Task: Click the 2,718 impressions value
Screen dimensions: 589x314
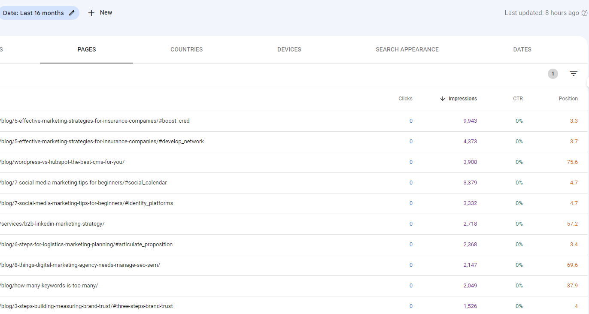Action: coord(470,224)
